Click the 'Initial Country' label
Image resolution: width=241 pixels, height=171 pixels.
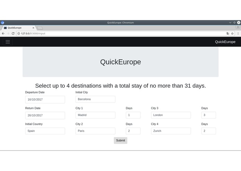click(x=34, y=124)
